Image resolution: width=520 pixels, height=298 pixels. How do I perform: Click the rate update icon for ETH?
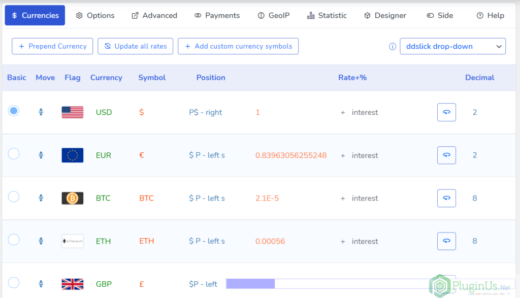click(446, 241)
